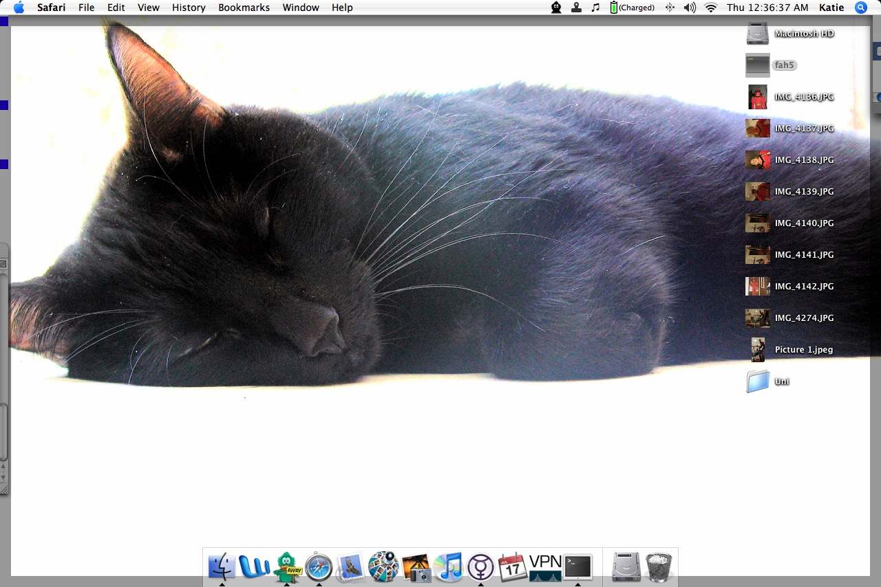Open Terminal from the Dock
The image size is (881, 587).
click(x=577, y=567)
